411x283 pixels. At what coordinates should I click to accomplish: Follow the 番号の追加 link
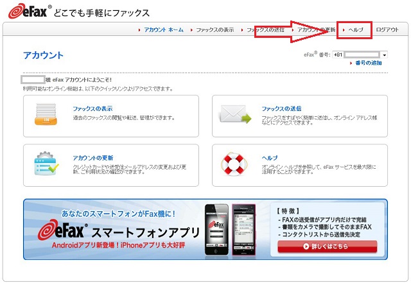click(x=368, y=63)
